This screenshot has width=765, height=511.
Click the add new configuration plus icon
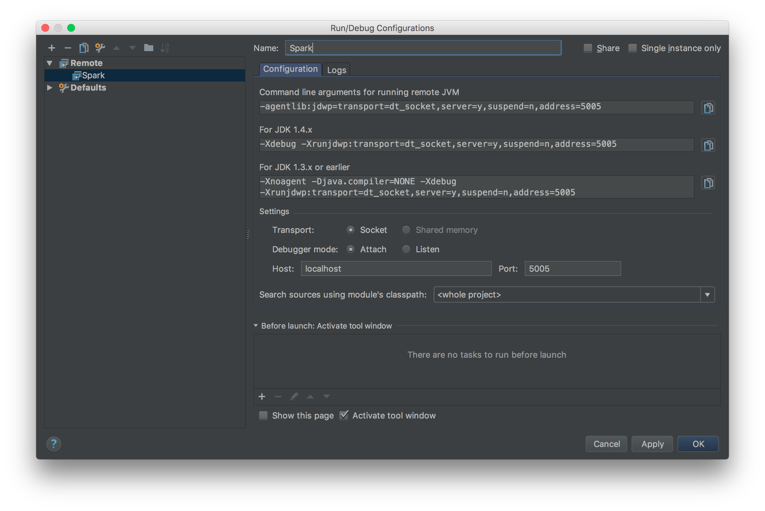[x=51, y=48]
